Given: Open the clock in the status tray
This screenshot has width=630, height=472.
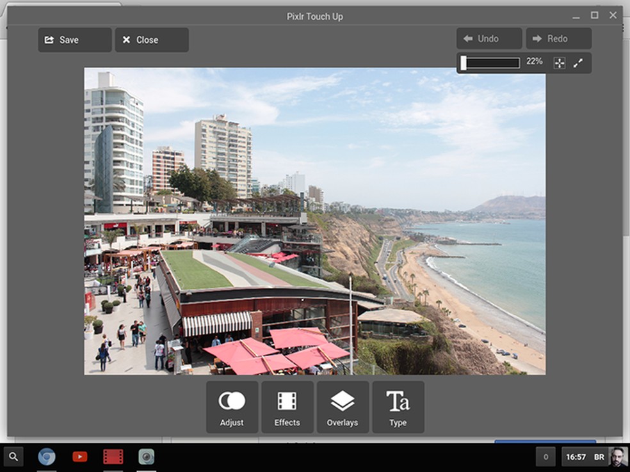Looking at the screenshot, I should tap(574, 457).
